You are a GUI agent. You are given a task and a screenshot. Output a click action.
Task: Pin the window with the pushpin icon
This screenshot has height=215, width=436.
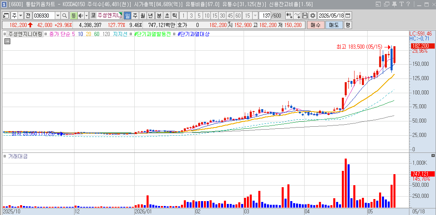pyautogui.click(x=394, y=4)
